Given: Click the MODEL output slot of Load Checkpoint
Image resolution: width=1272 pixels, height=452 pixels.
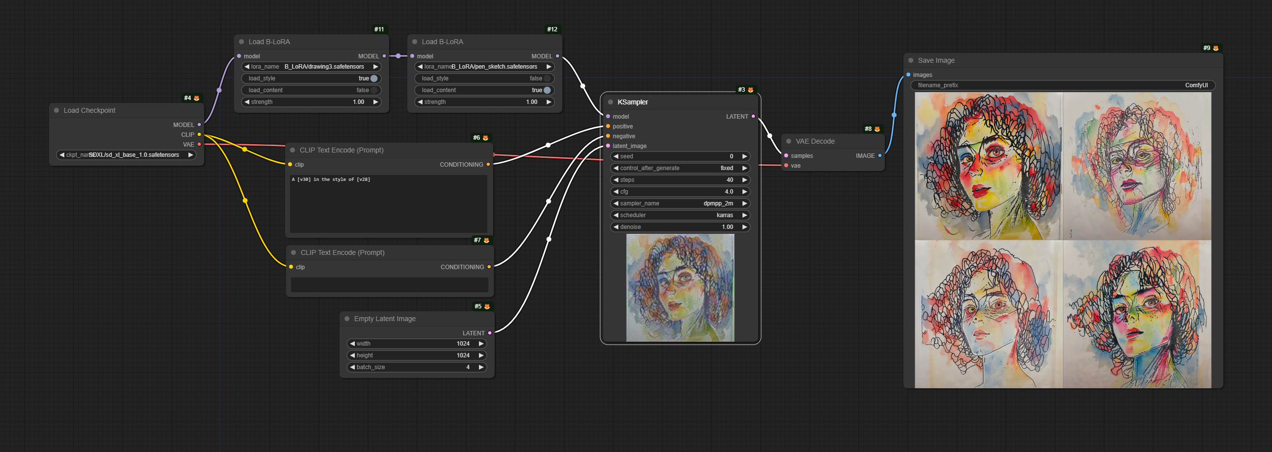Looking at the screenshot, I should (x=199, y=125).
